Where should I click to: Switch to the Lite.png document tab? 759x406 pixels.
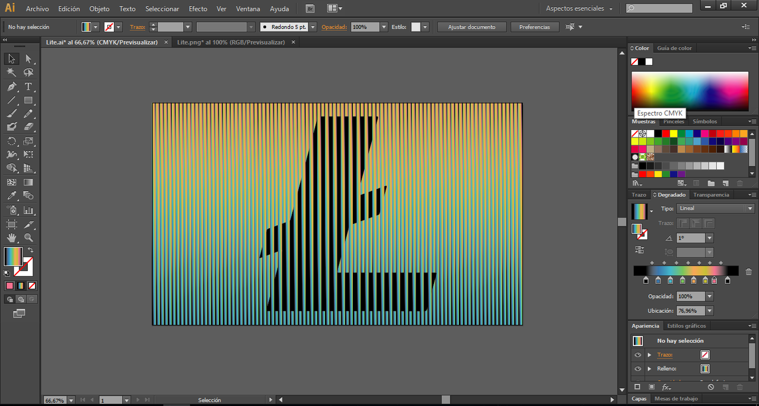(x=231, y=42)
